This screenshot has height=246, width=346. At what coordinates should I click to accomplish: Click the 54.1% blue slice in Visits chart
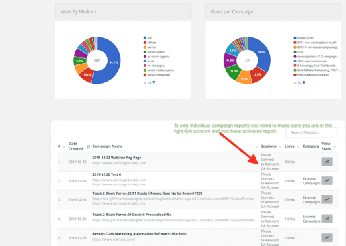pos(114,63)
